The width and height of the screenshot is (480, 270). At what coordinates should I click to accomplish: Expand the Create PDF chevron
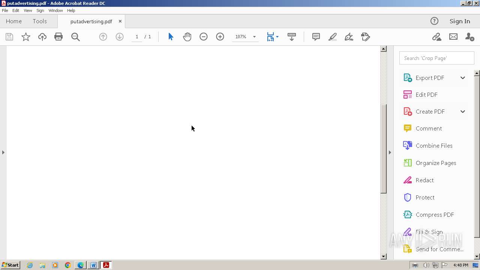pyautogui.click(x=463, y=111)
